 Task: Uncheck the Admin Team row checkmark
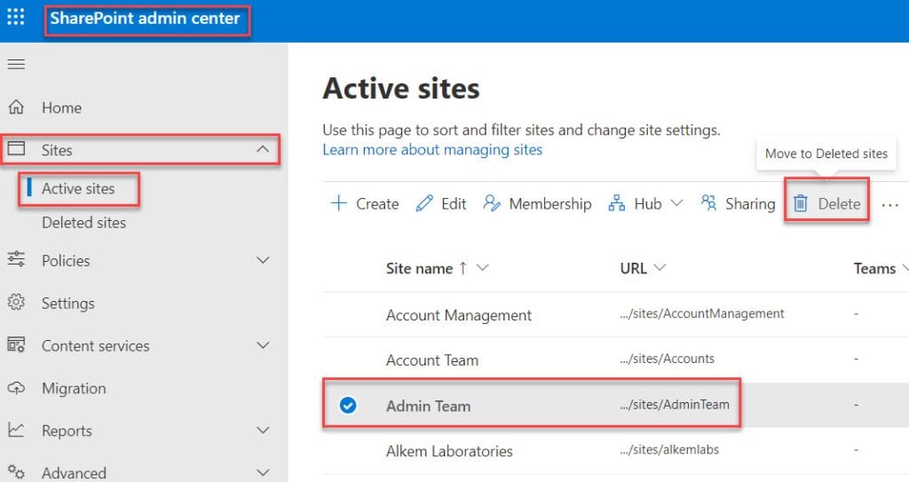348,405
